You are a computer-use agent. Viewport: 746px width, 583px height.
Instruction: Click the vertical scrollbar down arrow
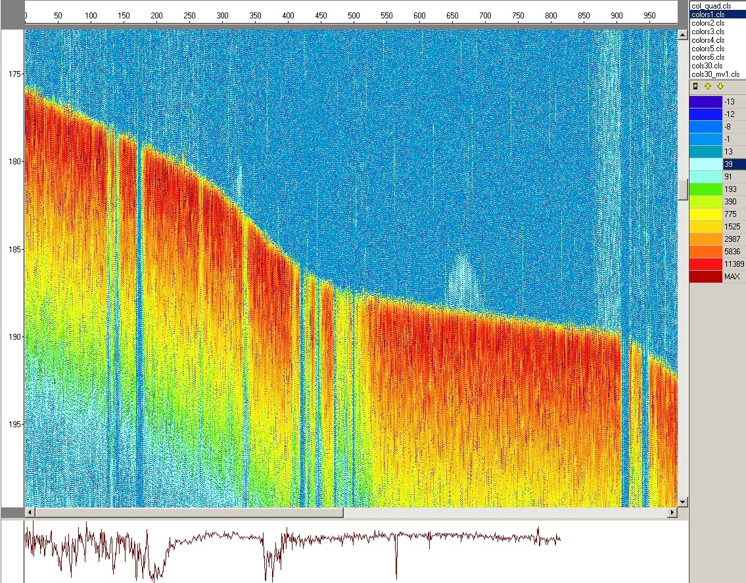(682, 501)
